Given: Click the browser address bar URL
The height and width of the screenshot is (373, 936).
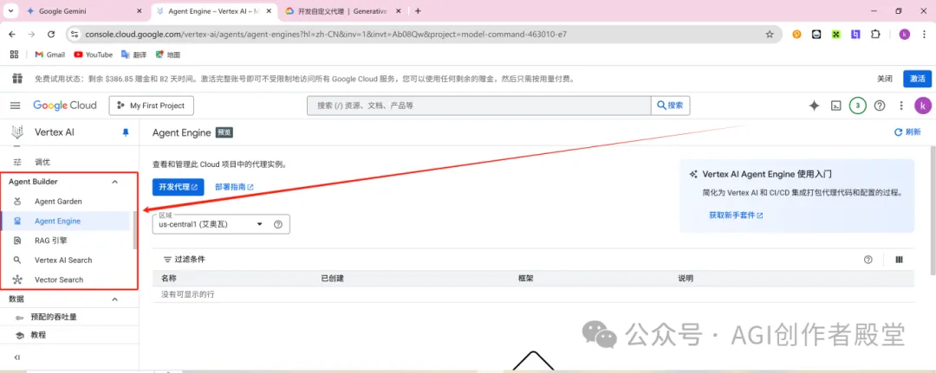Looking at the screenshot, I should (x=325, y=35).
